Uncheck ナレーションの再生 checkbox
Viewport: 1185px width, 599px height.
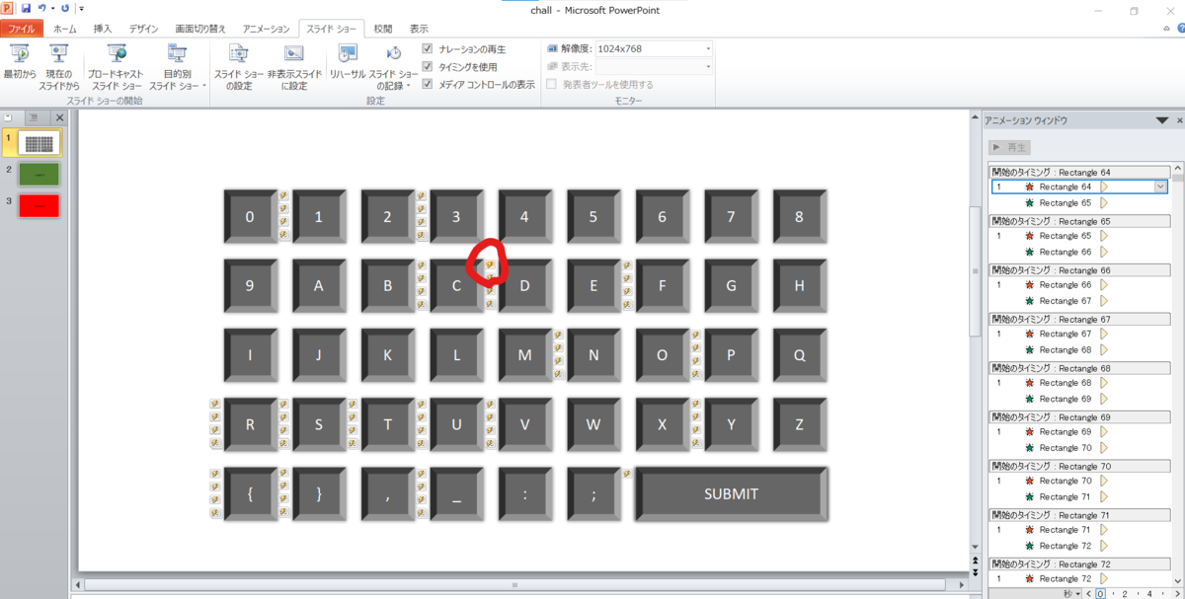pos(428,48)
